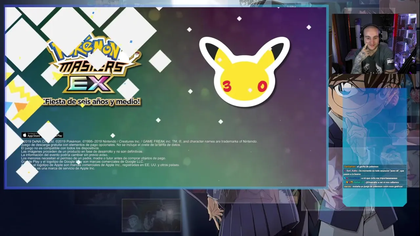The width and height of the screenshot is (420, 236).
Task: Click the 'La información del evento' line
Action: pos(64,155)
